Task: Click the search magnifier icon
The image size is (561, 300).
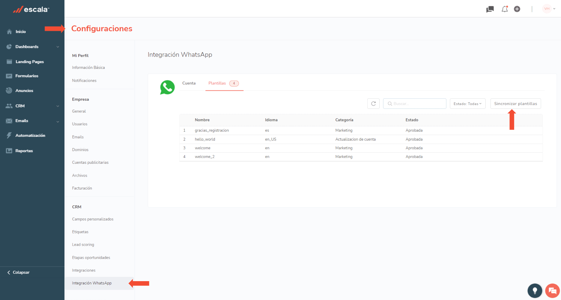Action: (390, 104)
